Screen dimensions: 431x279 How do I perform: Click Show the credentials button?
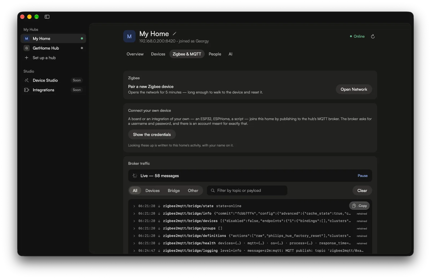(152, 135)
